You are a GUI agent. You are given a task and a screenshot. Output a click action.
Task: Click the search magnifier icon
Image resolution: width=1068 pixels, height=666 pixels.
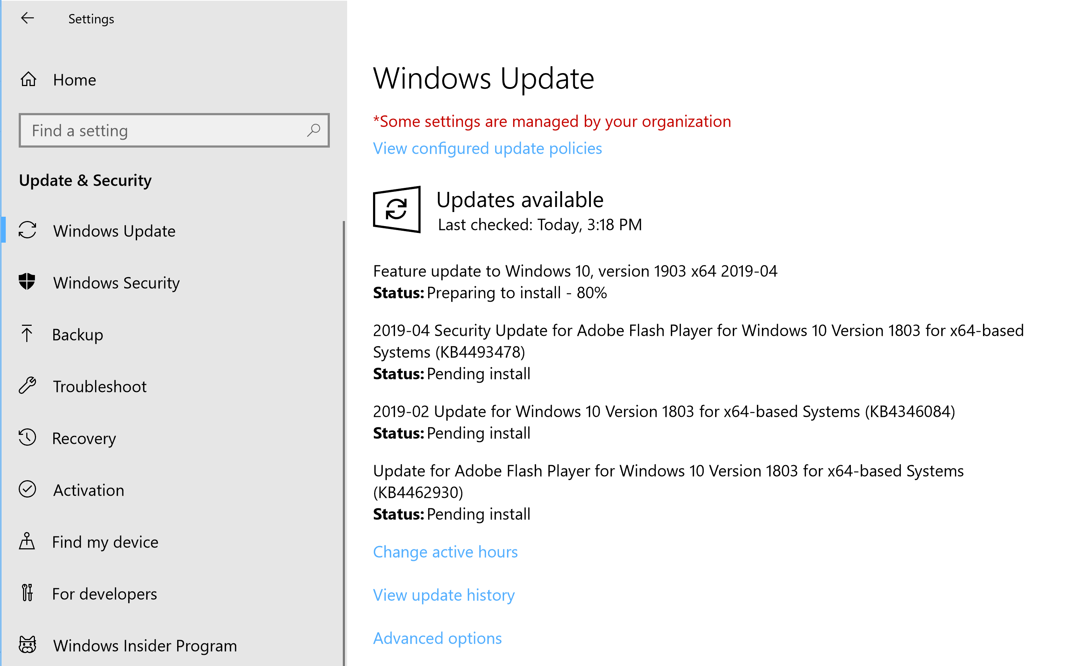(x=314, y=130)
